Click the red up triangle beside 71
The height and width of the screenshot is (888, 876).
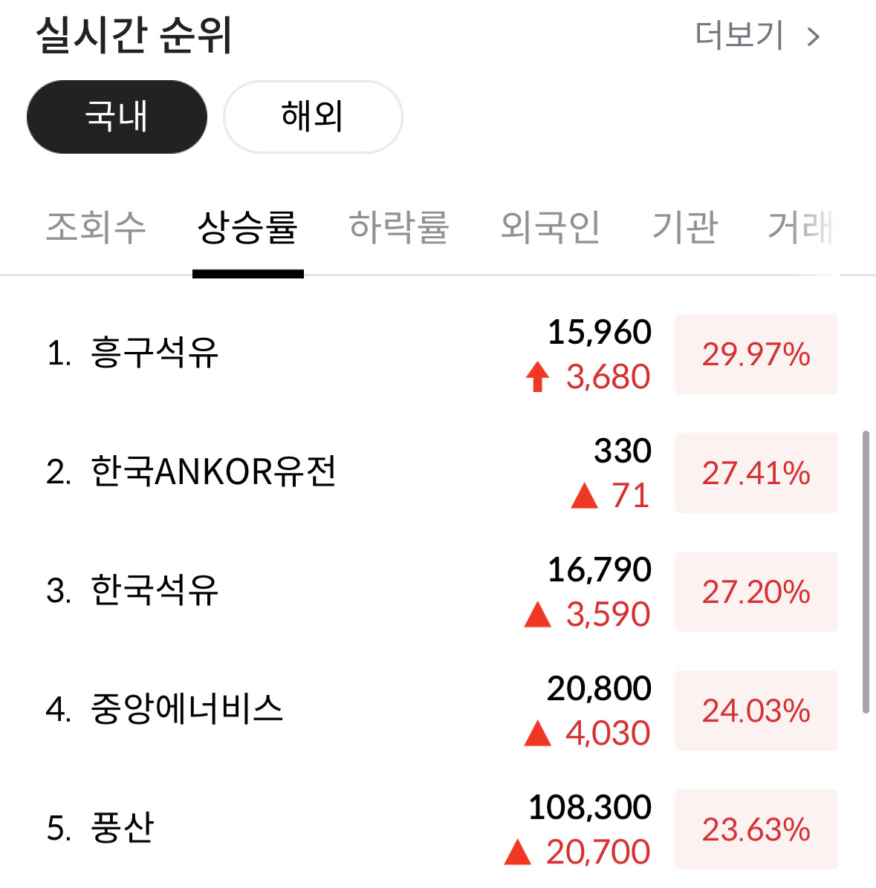coord(584,496)
